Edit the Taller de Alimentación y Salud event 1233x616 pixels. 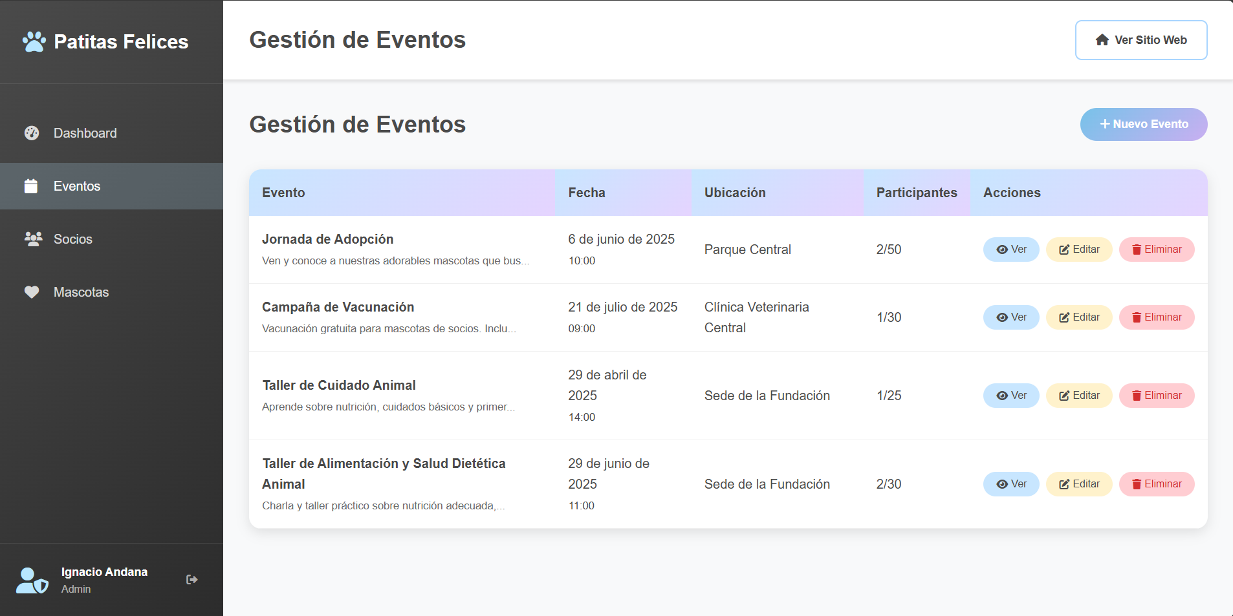coord(1078,484)
